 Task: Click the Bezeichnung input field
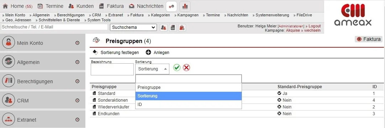112,69
